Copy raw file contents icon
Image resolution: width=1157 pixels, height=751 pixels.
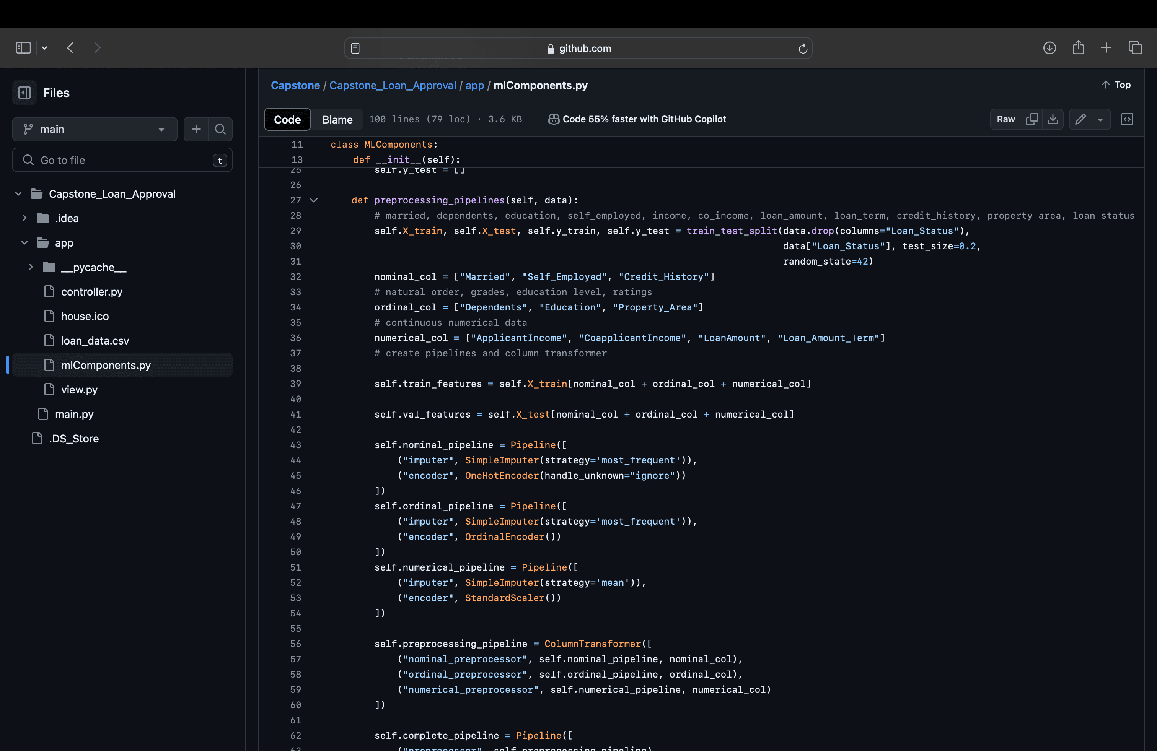(x=1032, y=119)
